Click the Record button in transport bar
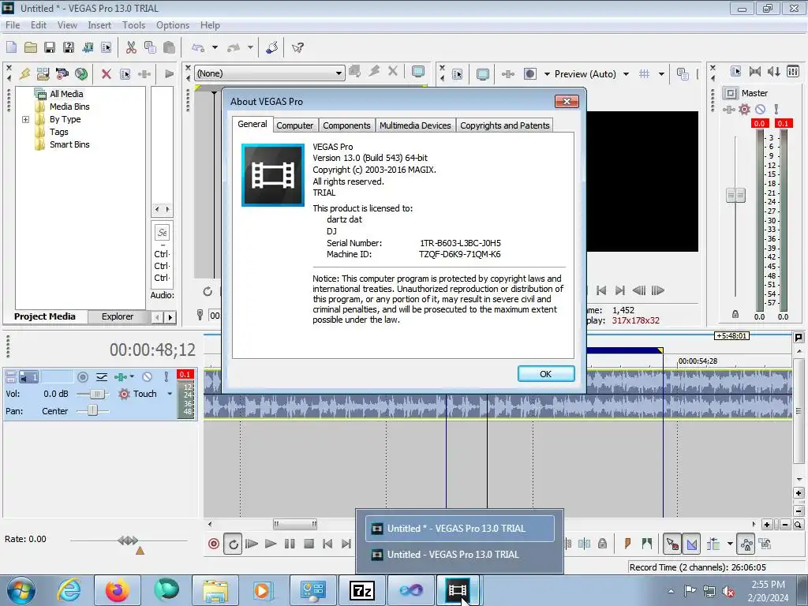Viewport: 808px width, 606px height. (213, 544)
